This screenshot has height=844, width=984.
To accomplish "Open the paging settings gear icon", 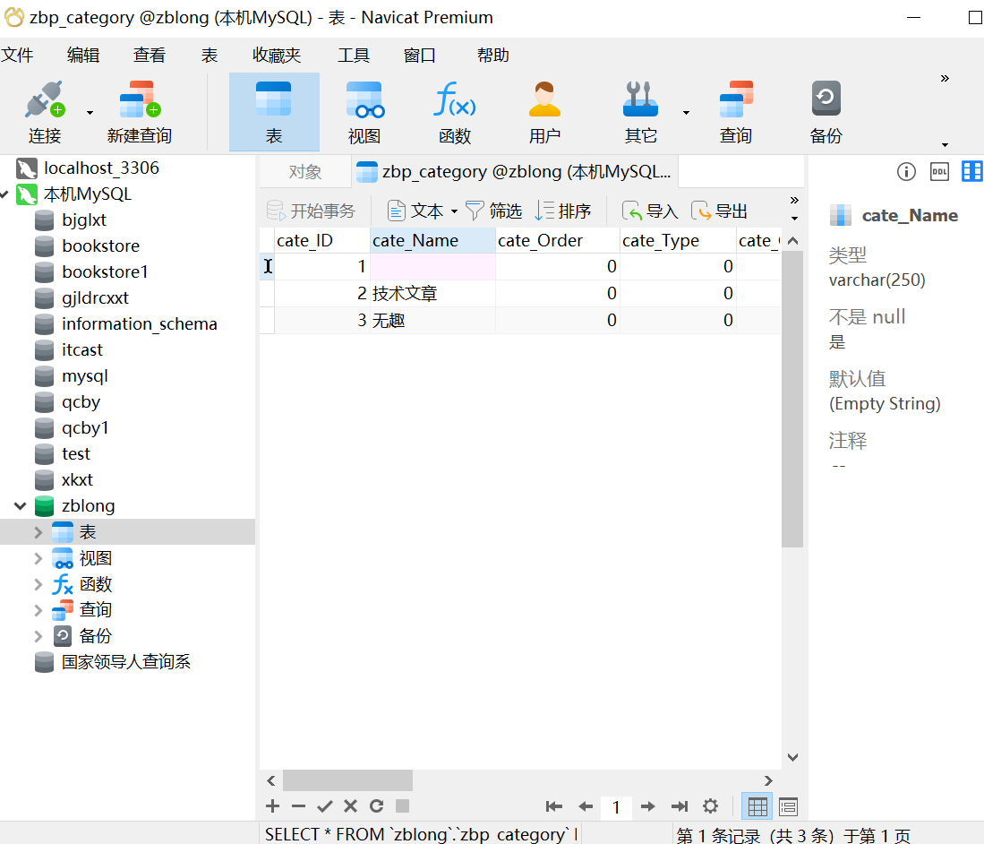I will pos(710,806).
